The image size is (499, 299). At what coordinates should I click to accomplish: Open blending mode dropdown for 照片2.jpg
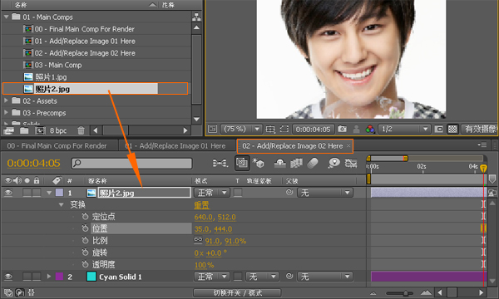(212, 193)
